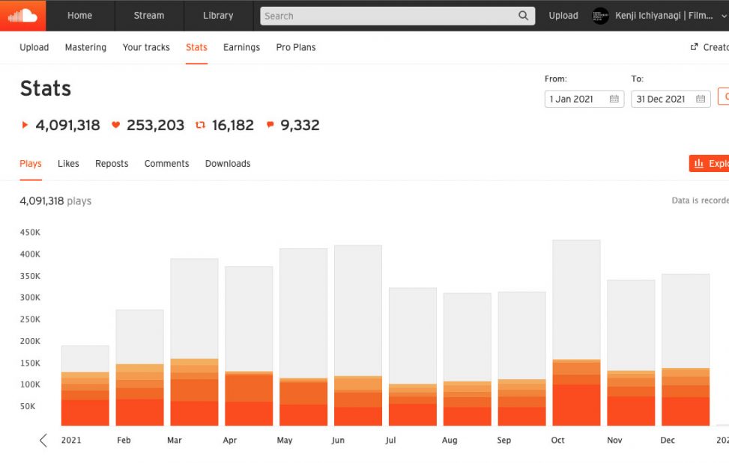Click the SoundCloud logo icon
Viewport: 729px width, 463px height.
click(x=22, y=15)
